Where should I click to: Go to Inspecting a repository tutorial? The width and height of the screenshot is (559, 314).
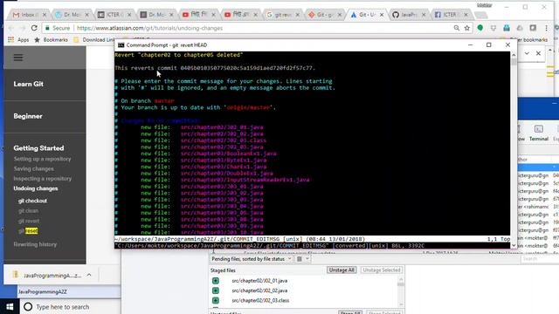coord(43,179)
